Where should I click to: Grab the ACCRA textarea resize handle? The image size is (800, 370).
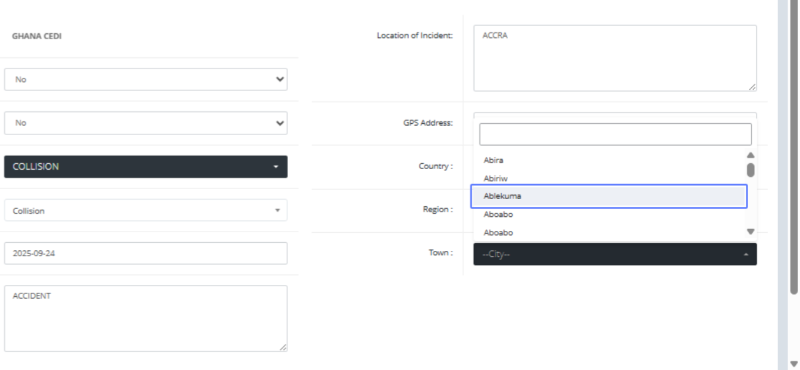coord(753,87)
